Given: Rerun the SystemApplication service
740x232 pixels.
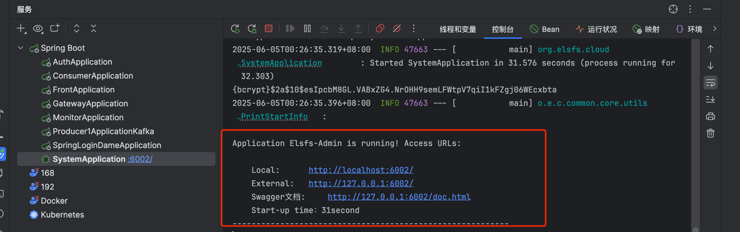Looking at the screenshot, I should pyautogui.click(x=235, y=29).
